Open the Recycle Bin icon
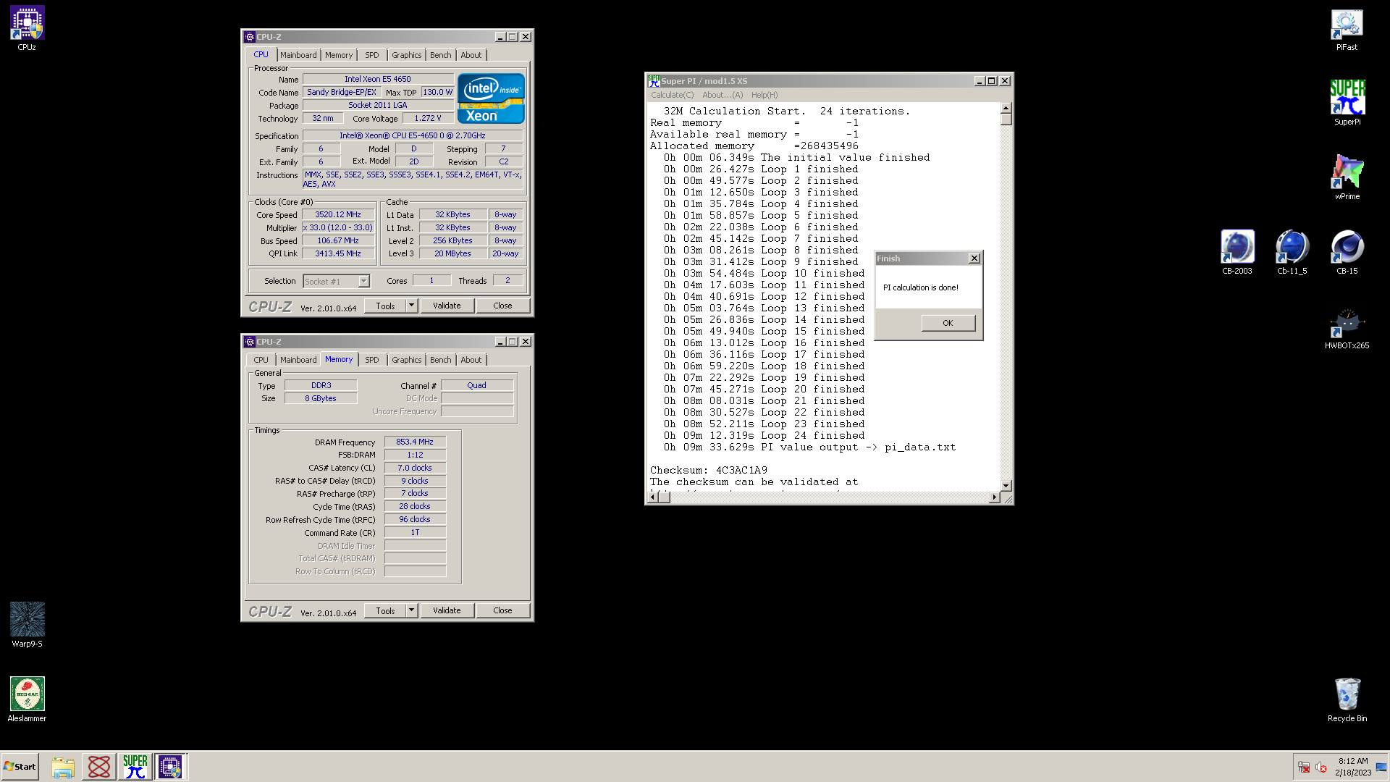Viewport: 1390px width, 782px height. (1347, 700)
